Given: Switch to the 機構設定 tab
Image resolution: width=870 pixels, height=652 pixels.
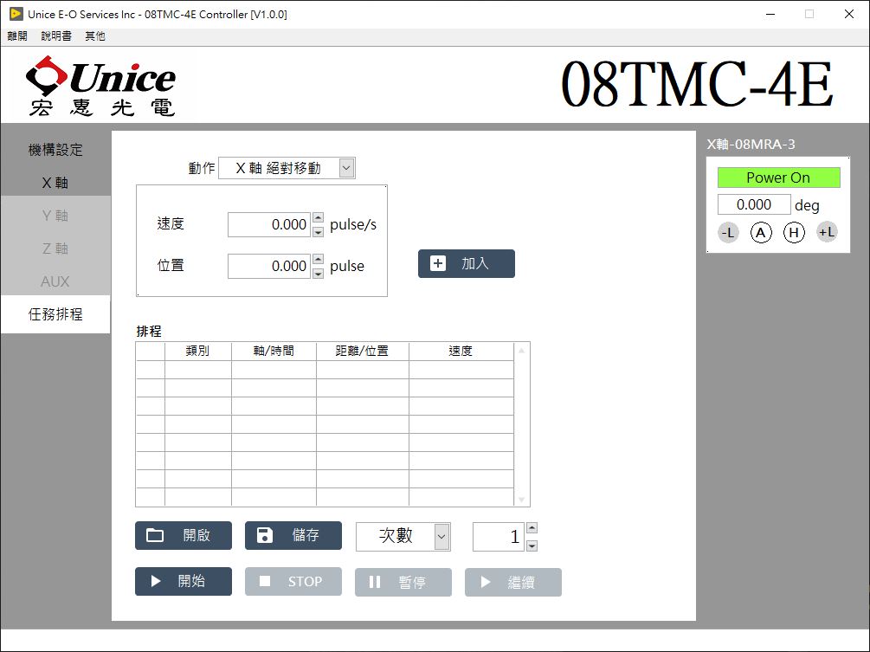Looking at the screenshot, I should click(x=55, y=150).
